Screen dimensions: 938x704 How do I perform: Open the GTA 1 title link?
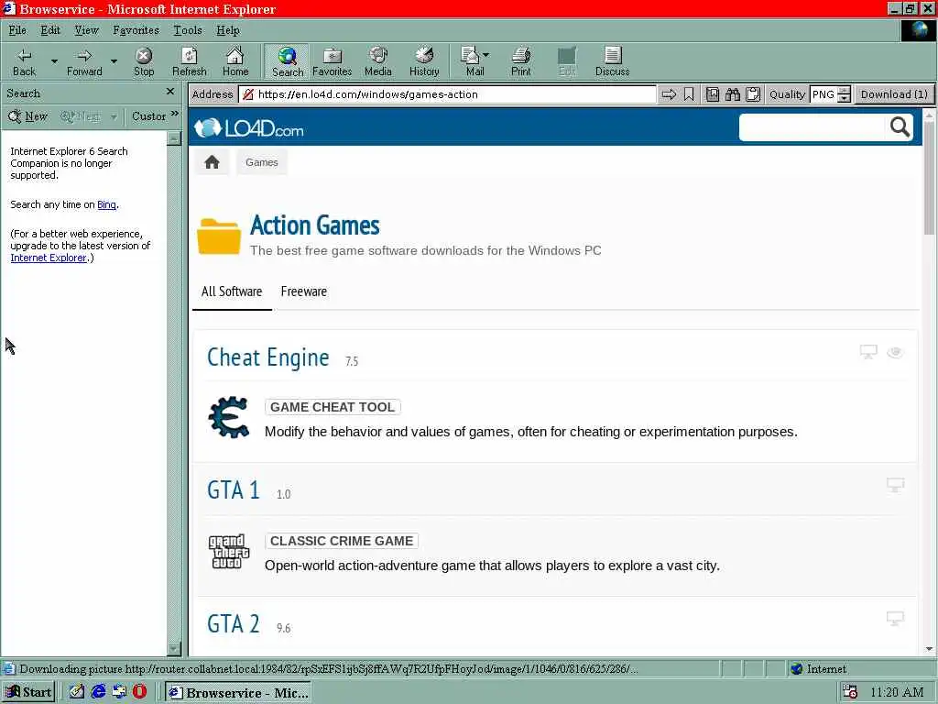[234, 490]
